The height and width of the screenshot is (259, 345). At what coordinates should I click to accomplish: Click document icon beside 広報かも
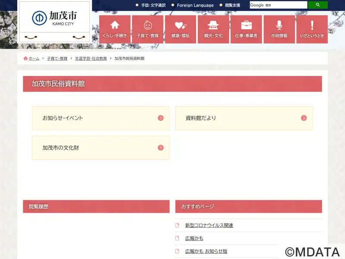click(x=177, y=238)
